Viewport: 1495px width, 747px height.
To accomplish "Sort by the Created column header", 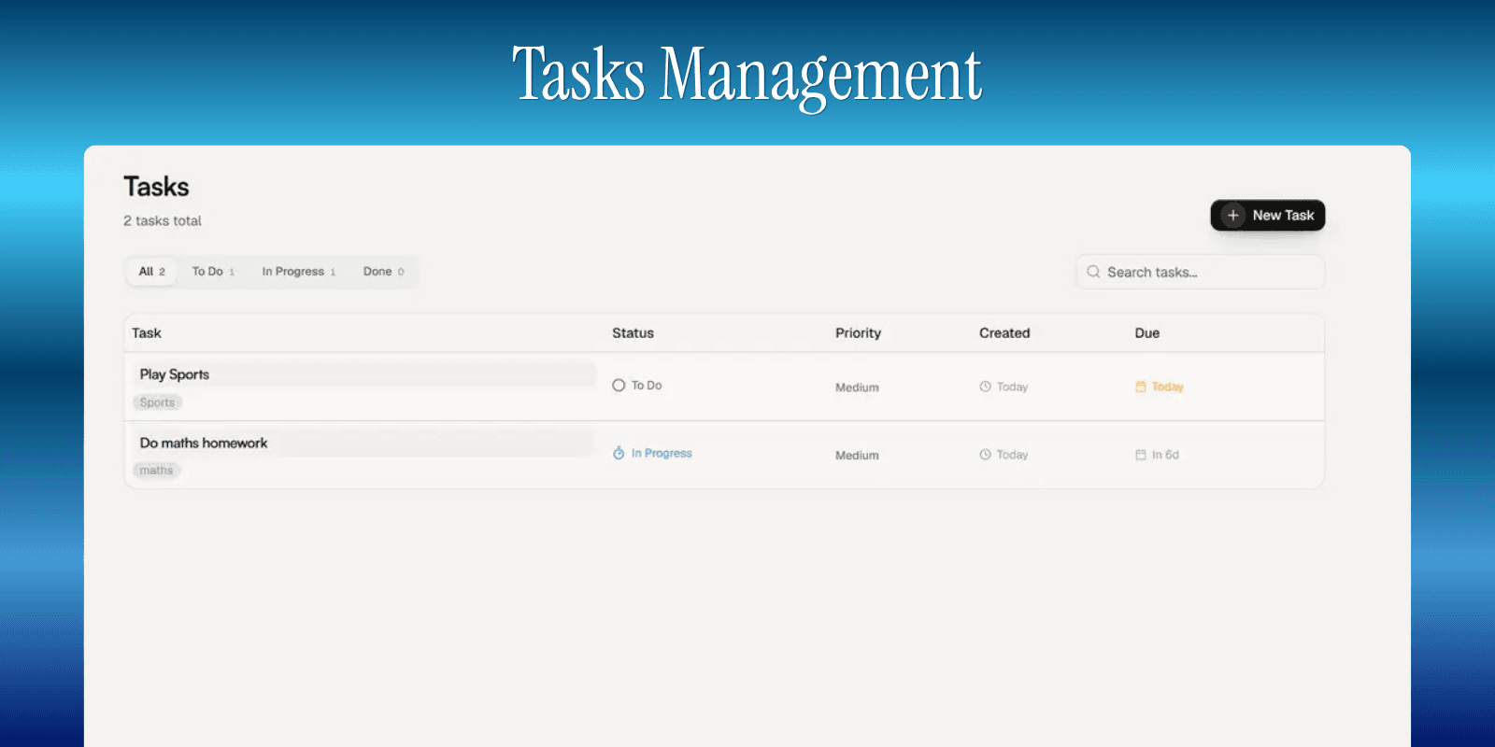I will [1004, 333].
